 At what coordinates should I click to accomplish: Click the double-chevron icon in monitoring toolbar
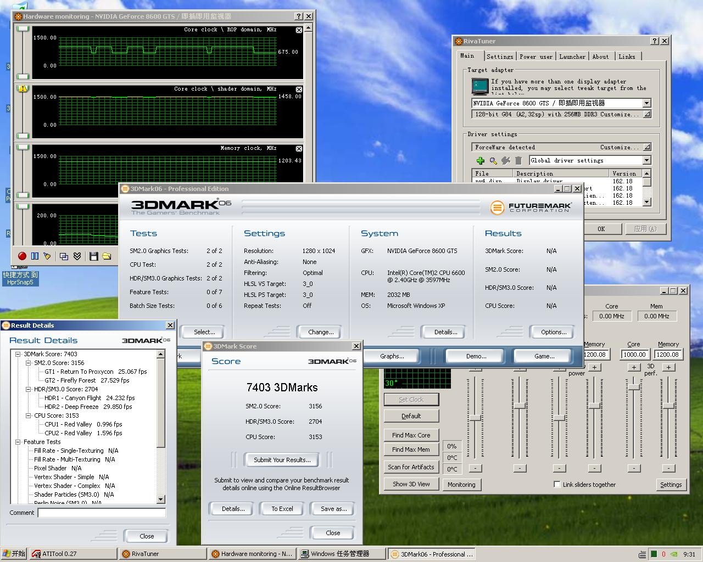click(77, 256)
